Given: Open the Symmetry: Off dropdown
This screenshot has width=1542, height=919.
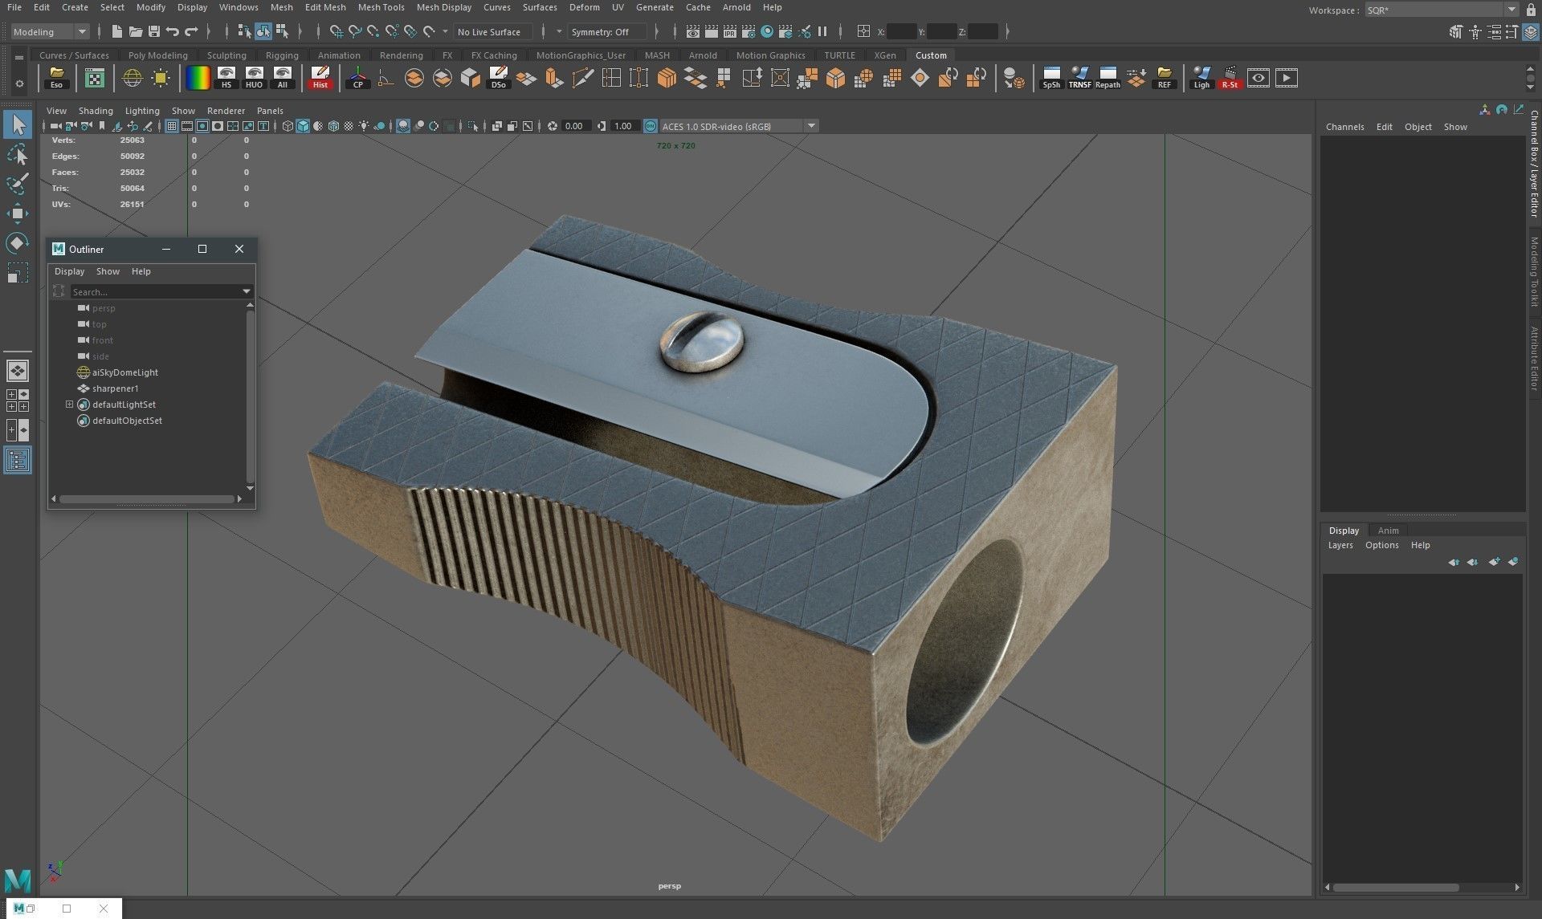Looking at the screenshot, I should click(x=607, y=31).
